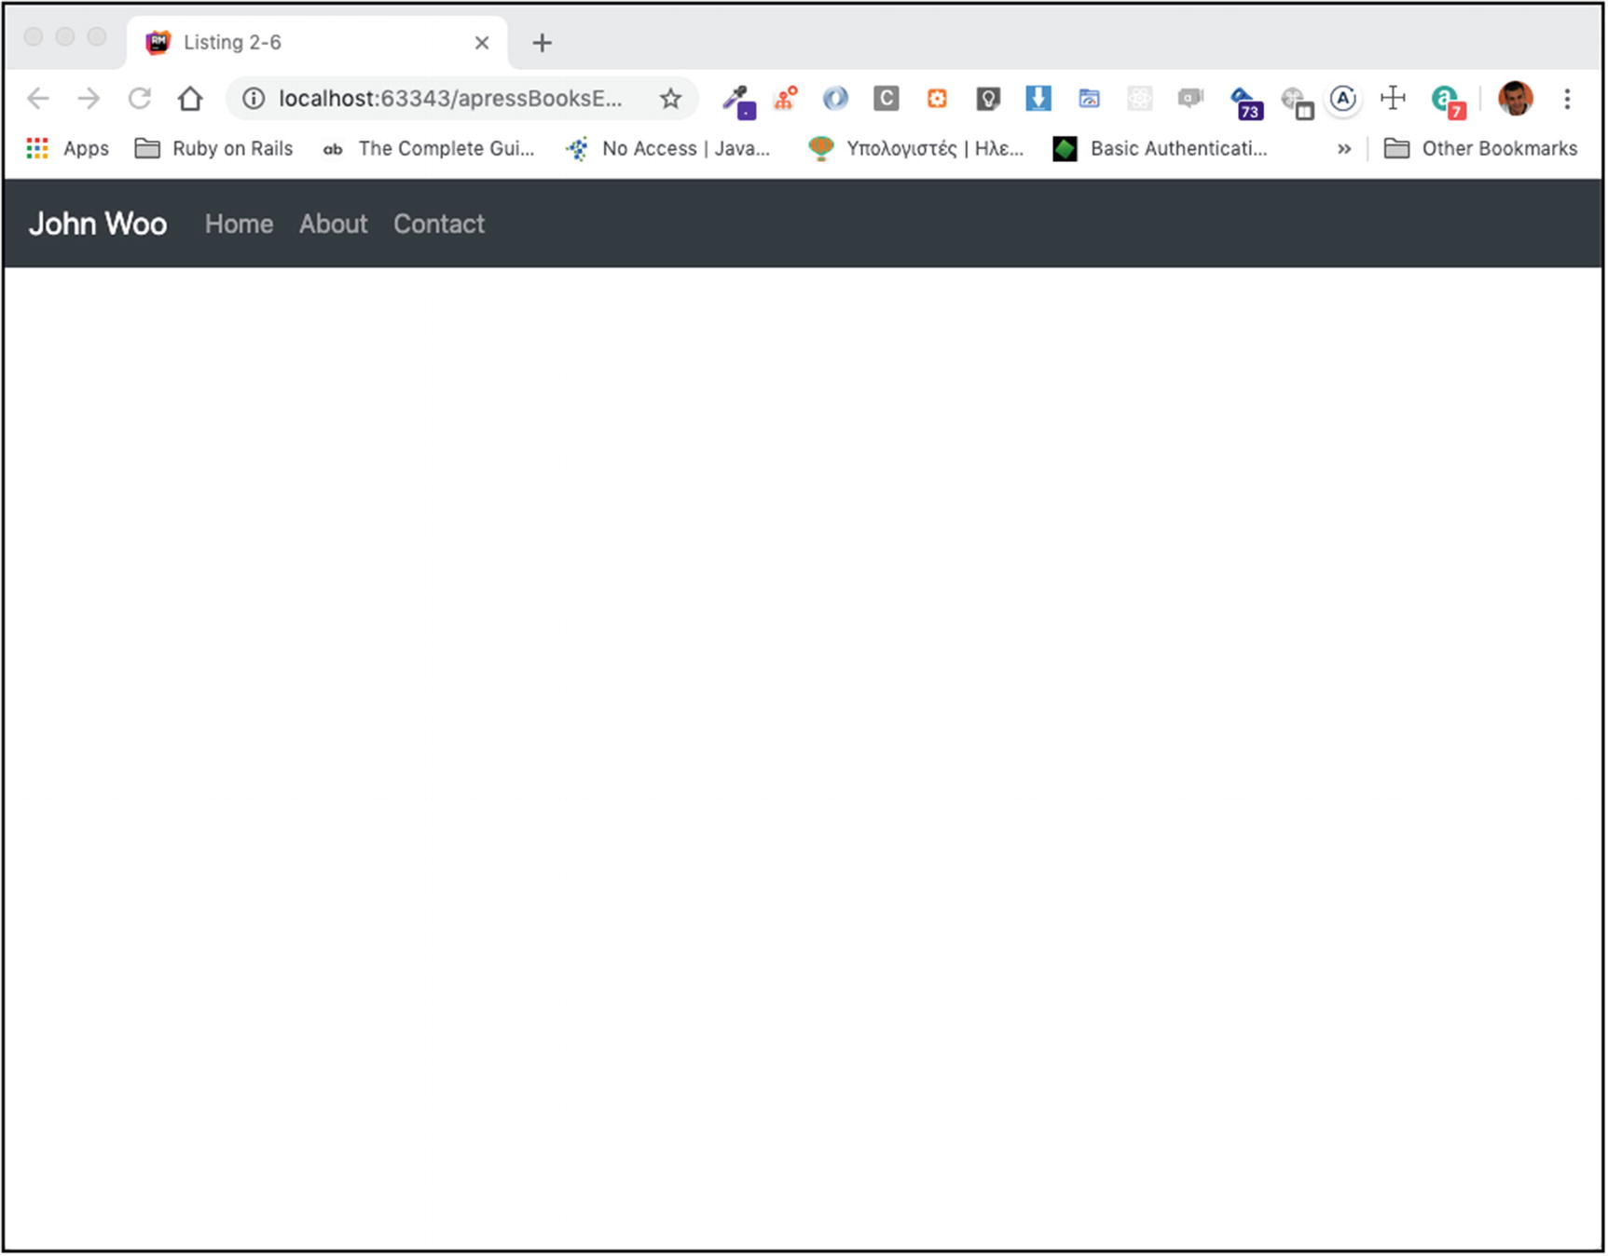The width and height of the screenshot is (1608, 1256).
Task: Click the React developer tools icon
Action: tap(1139, 99)
